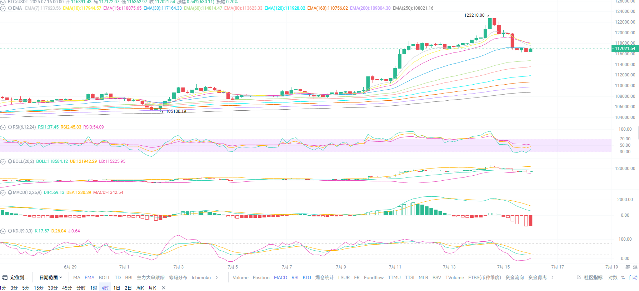
Task: Select the 分时 time-sharing tab
Action: tap(81, 288)
